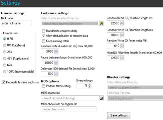
Task: Enable Randomize compressibility checkbox
Action: [44, 31]
